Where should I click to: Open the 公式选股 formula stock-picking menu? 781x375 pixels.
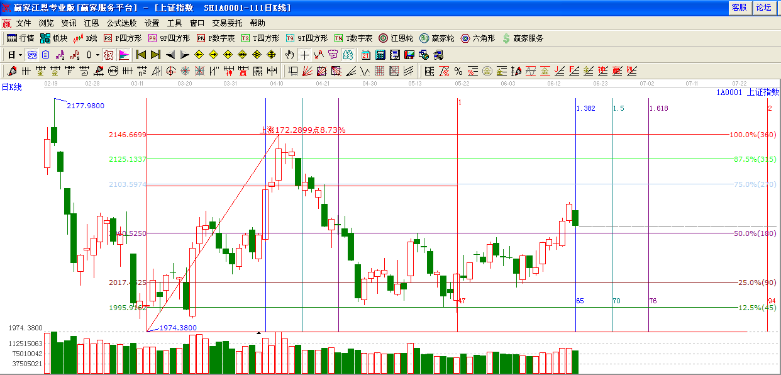tap(123, 23)
